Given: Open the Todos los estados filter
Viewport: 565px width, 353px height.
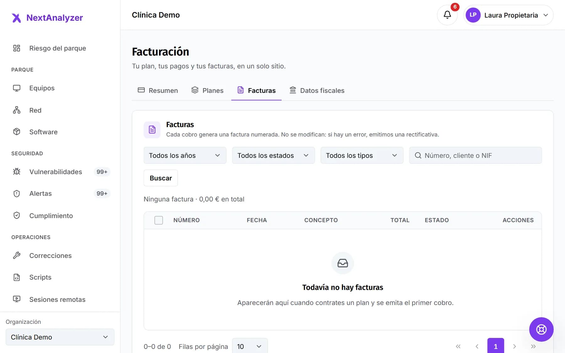Looking at the screenshot, I should (x=273, y=155).
